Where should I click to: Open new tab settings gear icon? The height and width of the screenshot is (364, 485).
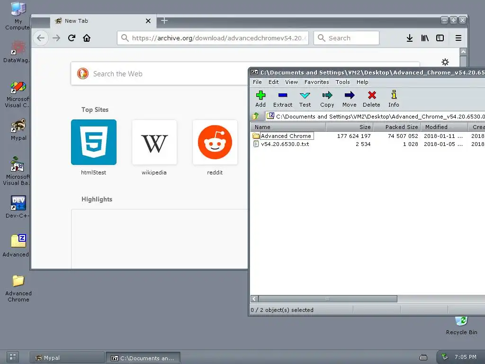(445, 62)
